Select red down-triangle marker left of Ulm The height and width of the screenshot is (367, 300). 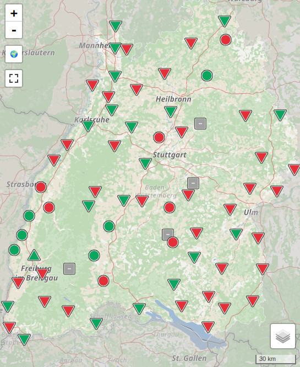[x=230, y=209]
